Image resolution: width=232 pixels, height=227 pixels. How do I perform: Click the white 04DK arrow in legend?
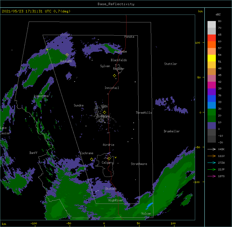pyautogui.click(x=212, y=149)
